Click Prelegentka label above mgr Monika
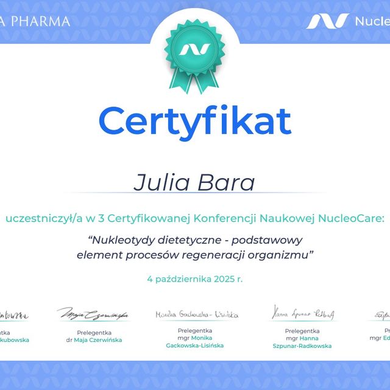This screenshot has height=390, width=390. click(x=195, y=330)
